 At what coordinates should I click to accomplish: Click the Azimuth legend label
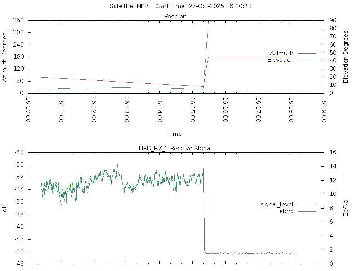click(x=281, y=53)
